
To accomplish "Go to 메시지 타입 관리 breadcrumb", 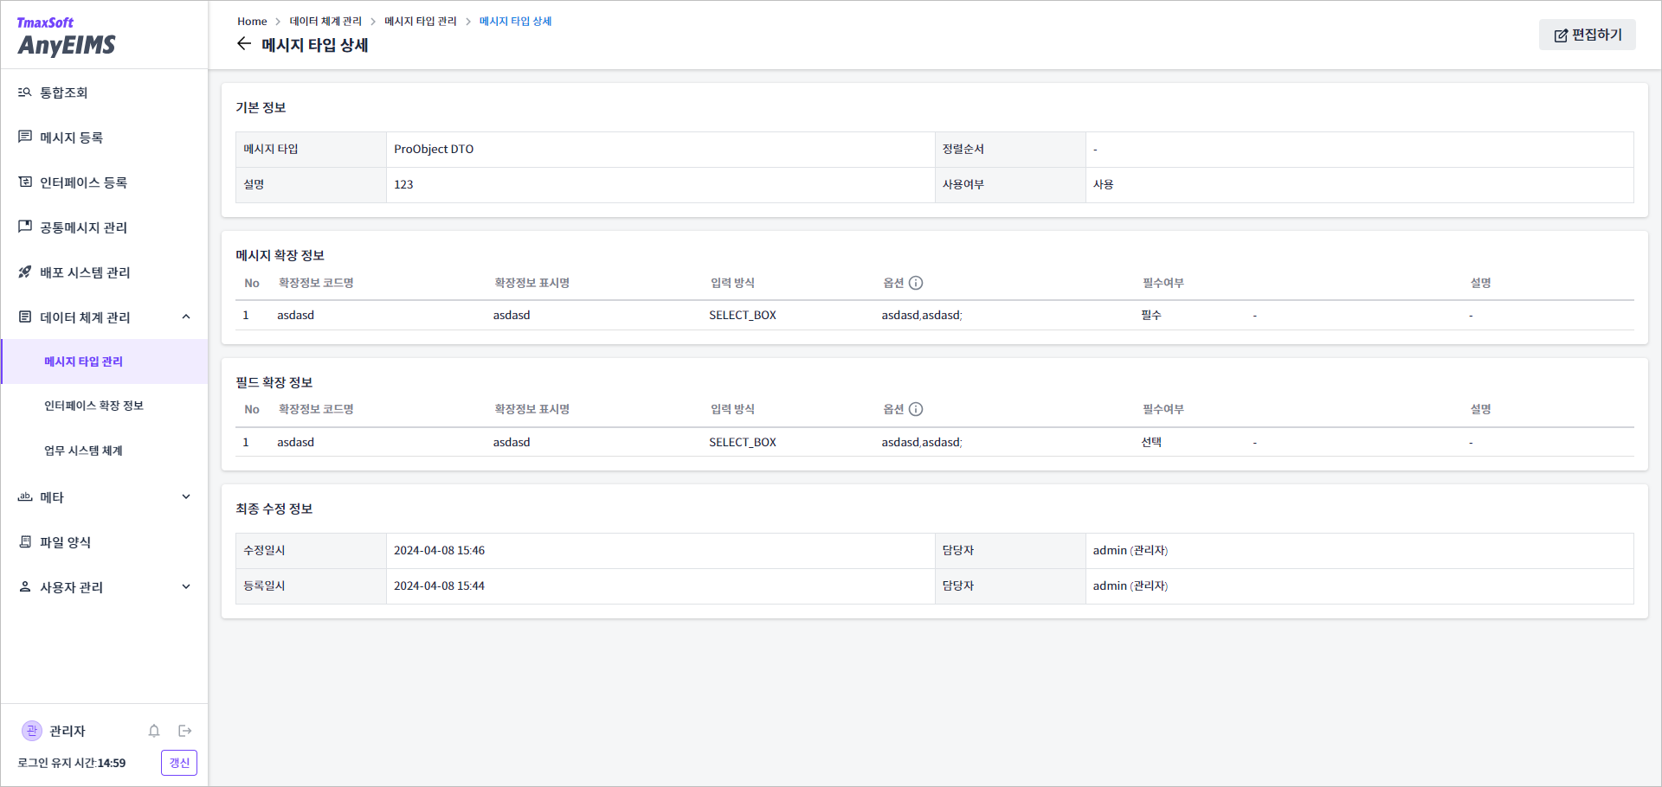I will (x=421, y=21).
